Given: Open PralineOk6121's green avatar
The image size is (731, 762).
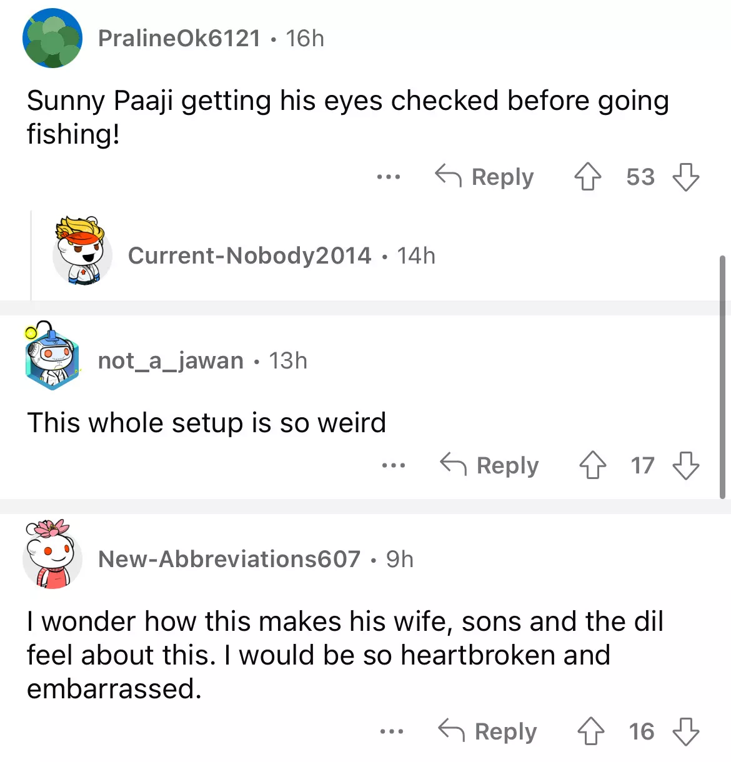Looking at the screenshot, I should (52, 38).
